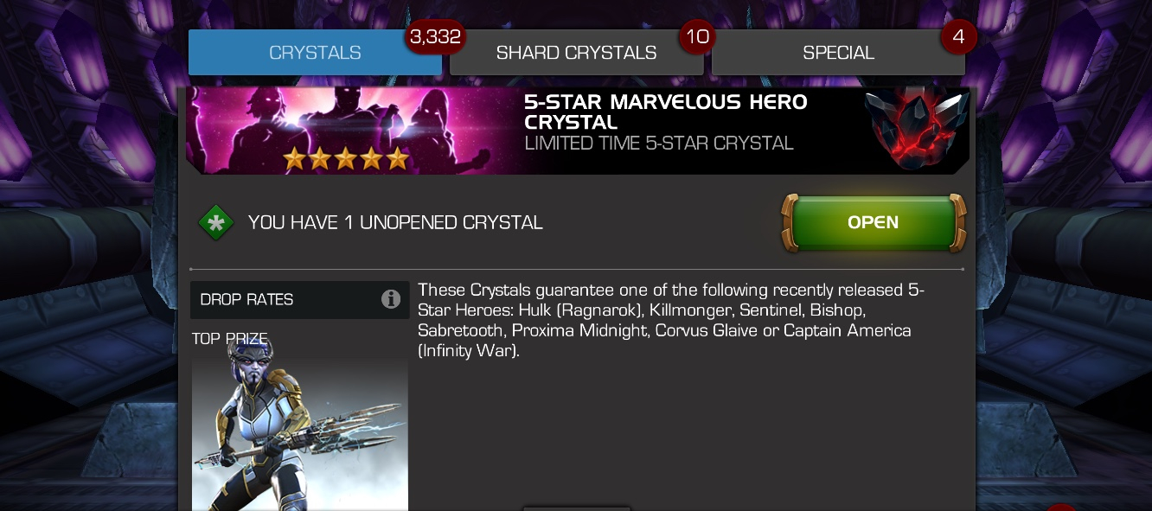1152x511 pixels.
Task: Click the drop rates info icon
Action: 391,299
